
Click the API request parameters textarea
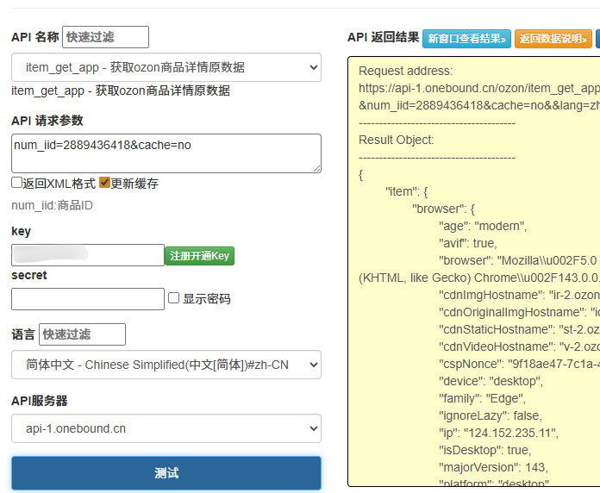point(166,153)
